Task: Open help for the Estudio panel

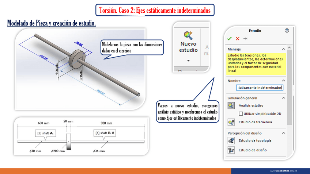Action: pyautogui.click(x=287, y=31)
